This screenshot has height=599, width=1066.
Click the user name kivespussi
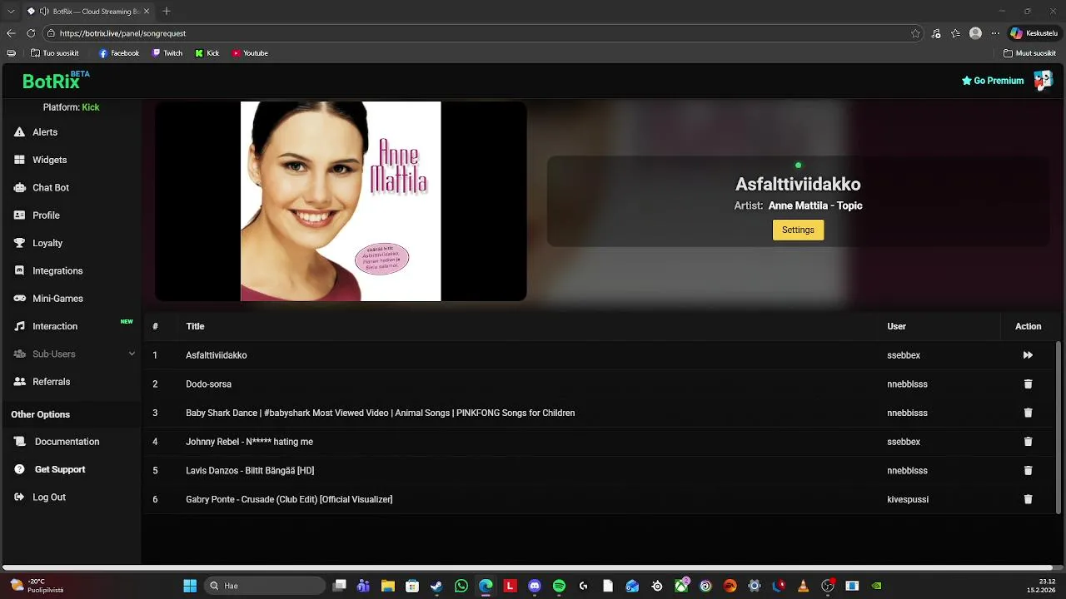point(908,499)
